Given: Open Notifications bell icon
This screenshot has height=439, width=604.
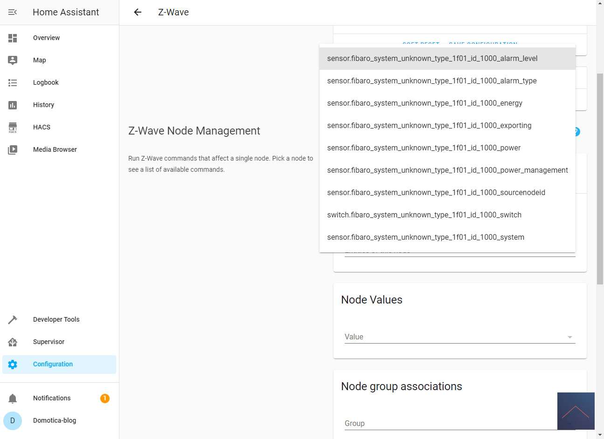Looking at the screenshot, I should 13,398.
